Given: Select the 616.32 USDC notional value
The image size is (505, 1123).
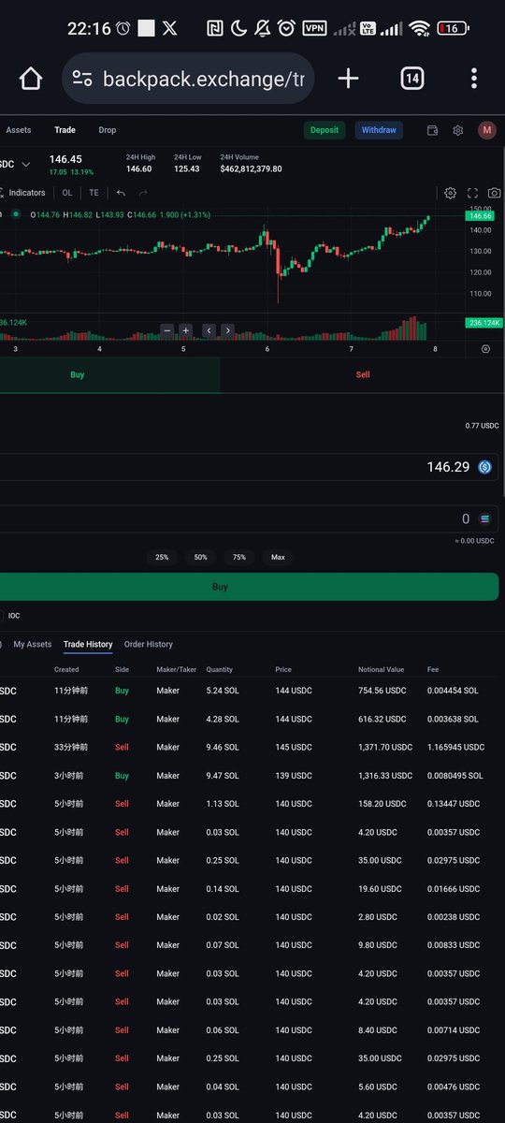Looking at the screenshot, I should click(x=382, y=719).
